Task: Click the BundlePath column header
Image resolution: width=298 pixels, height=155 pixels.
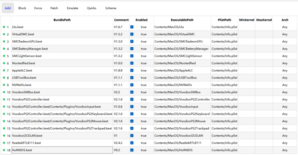Action: [62, 20]
